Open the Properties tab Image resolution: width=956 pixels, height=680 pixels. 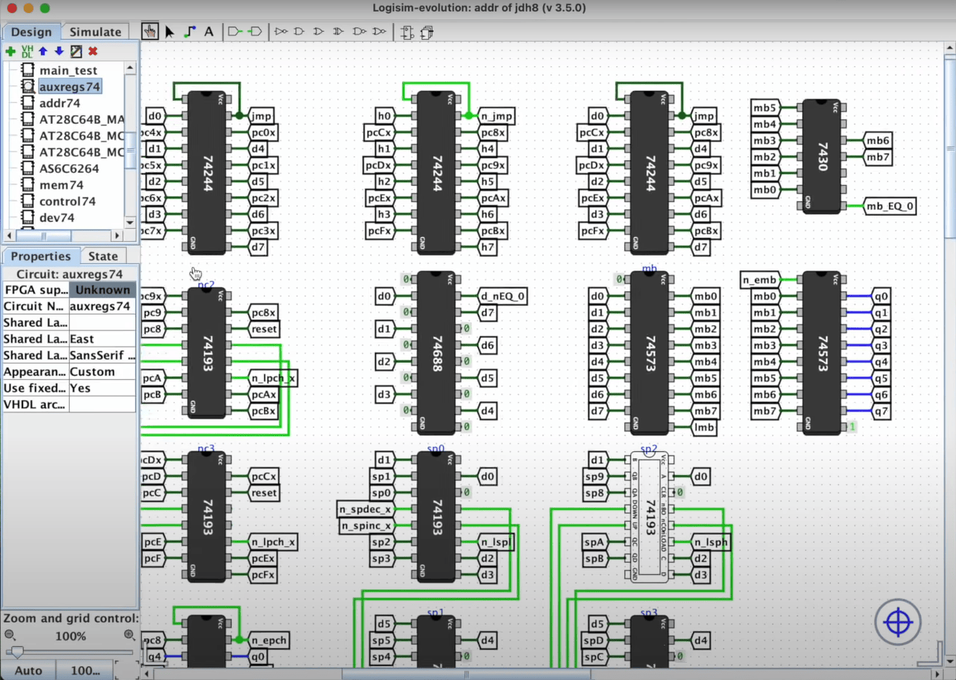[40, 256]
